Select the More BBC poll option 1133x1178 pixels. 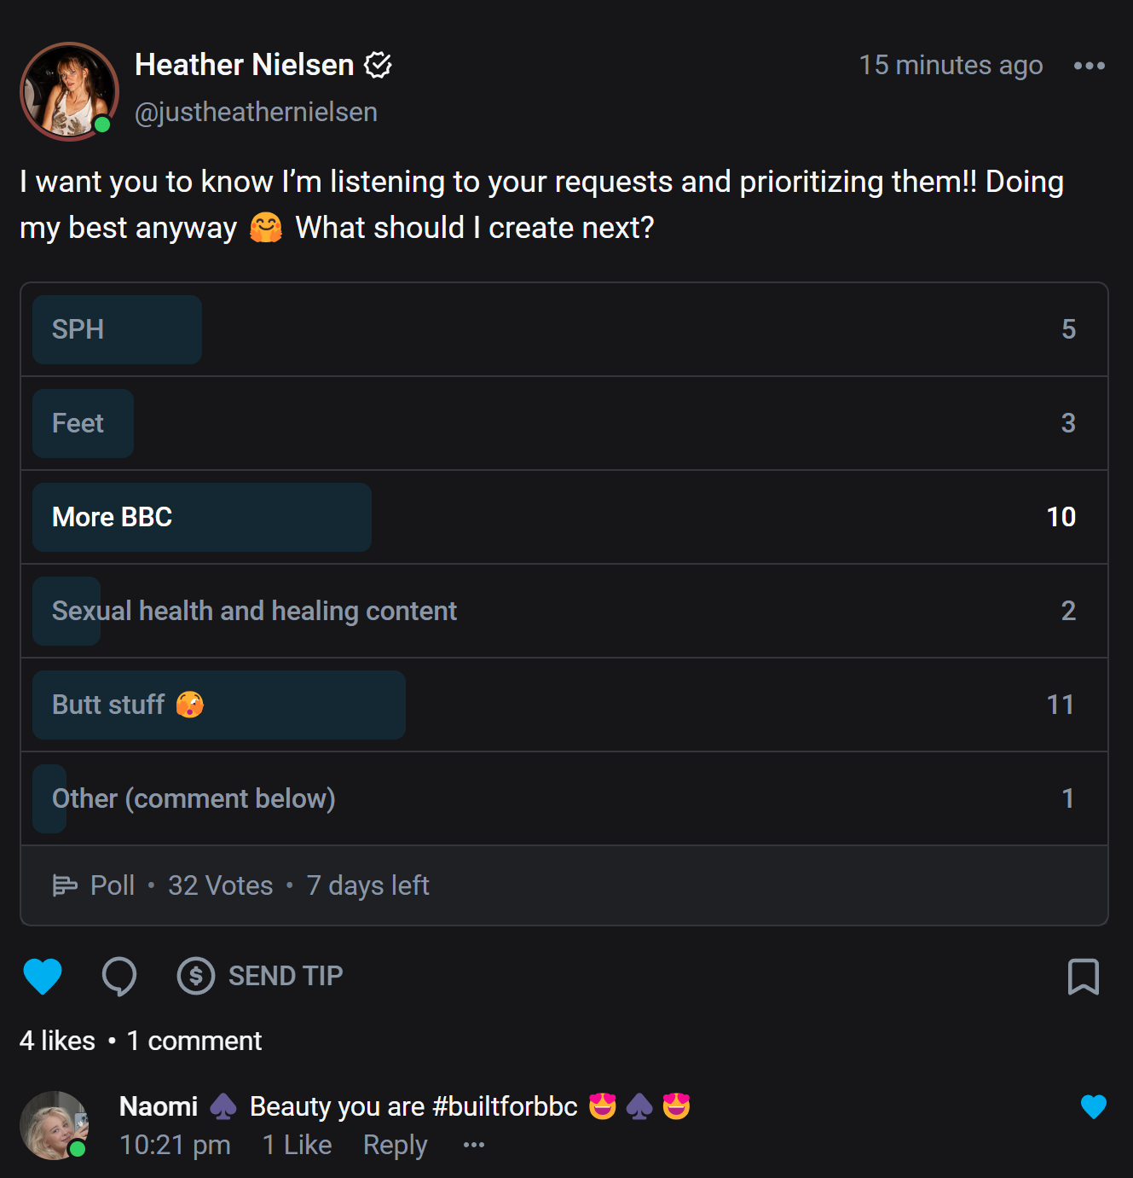(x=563, y=517)
